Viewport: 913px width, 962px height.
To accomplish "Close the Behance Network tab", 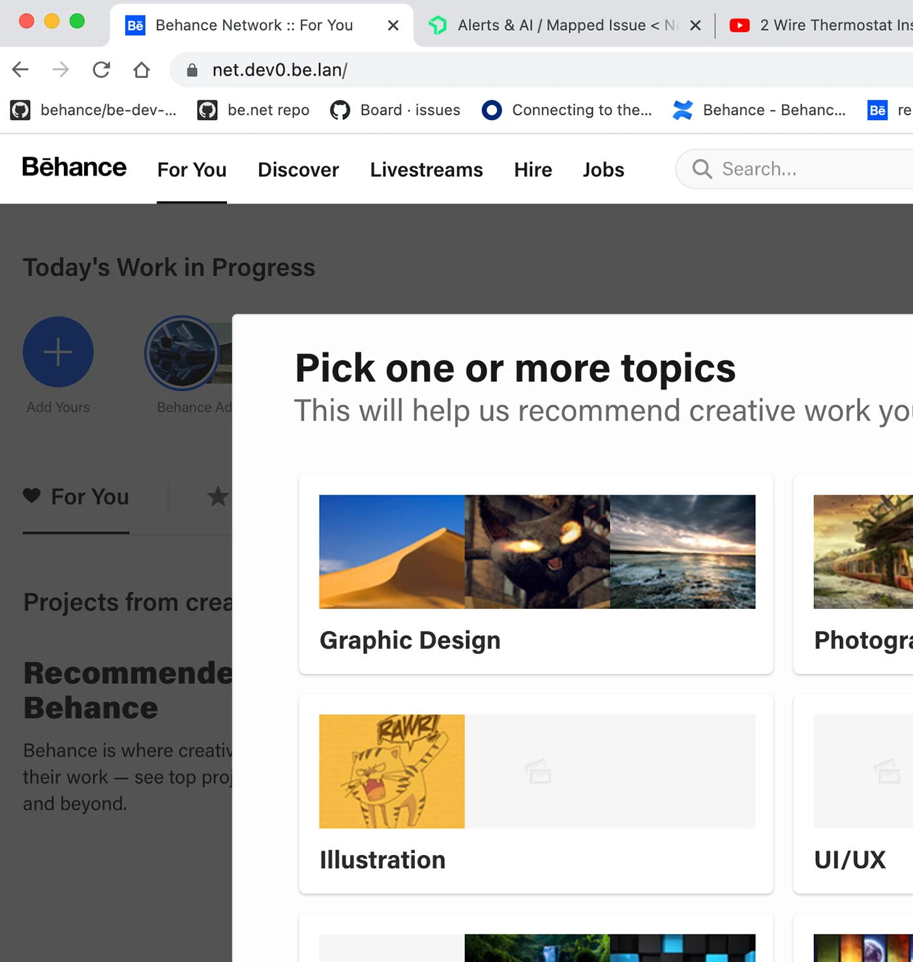I will tap(393, 25).
